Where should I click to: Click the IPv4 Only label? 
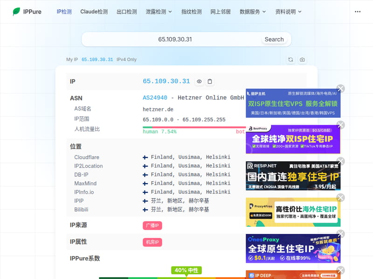click(x=126, y=60)
